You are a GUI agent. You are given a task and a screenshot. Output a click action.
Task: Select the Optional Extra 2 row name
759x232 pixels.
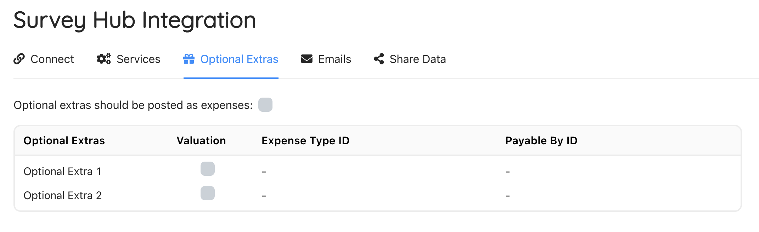[62, 196]
